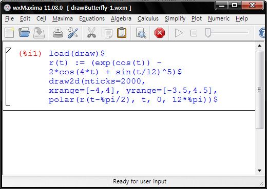Open the Algebra menu
This screenshot has width=267, height=189.
[121, 18]
